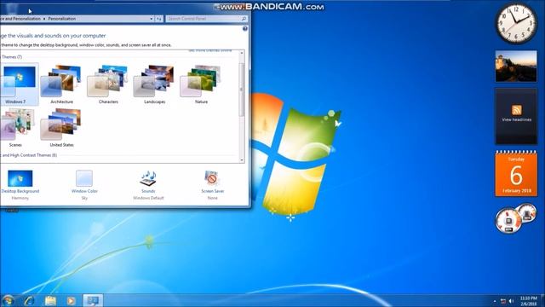Select the Windows 7 theme
The width and height of the screenshot is (545, 307).
(19, 84)
